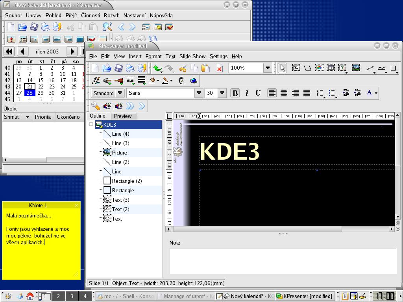Open the 100% zoom dropdown
Image resolution: width=403 pixels, height=302 pixels.
tap(268, 68)
